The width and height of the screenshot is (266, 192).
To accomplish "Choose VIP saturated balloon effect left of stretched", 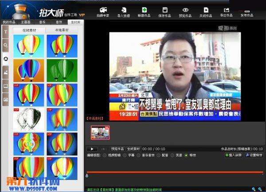I will pyautogui.click(x=29, y=95).
